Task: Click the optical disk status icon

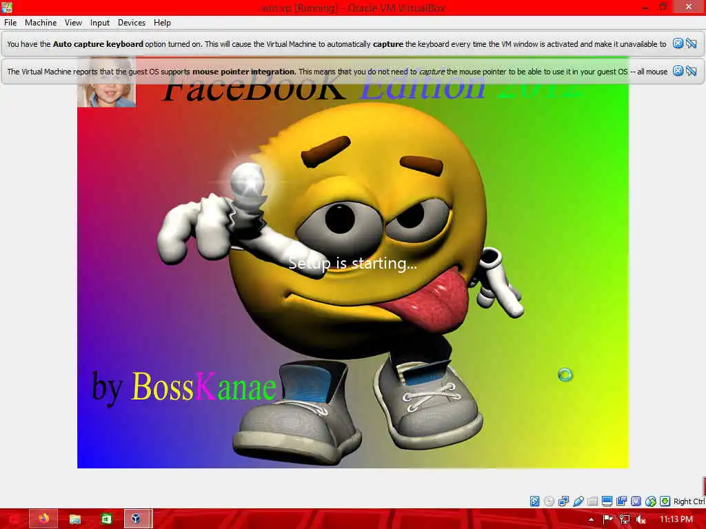Action: pyautogui.click(x=549, y=501)
